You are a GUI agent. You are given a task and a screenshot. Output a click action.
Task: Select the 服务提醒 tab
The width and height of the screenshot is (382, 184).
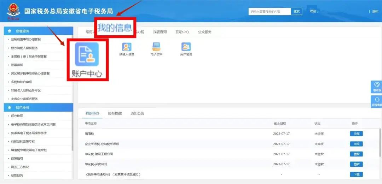[x=115, y=113]
